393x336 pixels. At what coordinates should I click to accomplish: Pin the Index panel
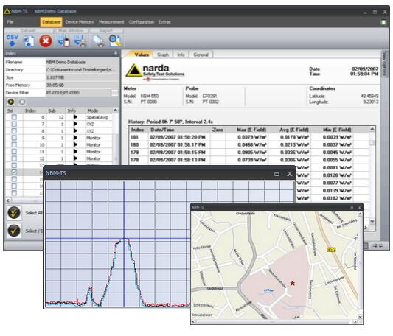click(116, 53)
